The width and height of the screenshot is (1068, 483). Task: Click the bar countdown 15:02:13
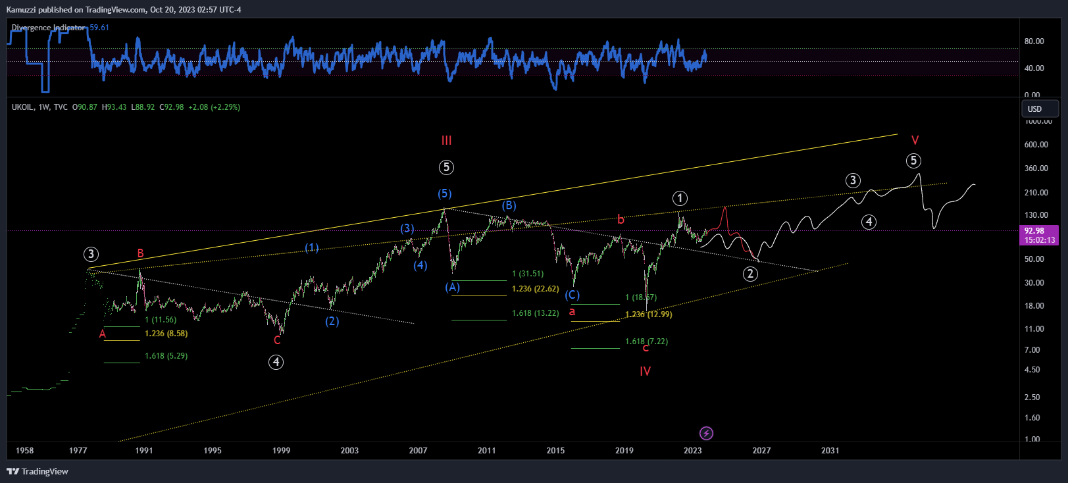tap(1040, 240)
